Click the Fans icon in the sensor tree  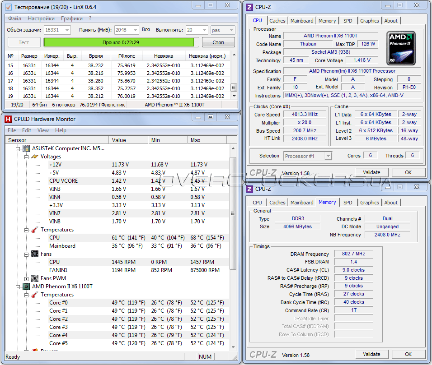[34, 254]
